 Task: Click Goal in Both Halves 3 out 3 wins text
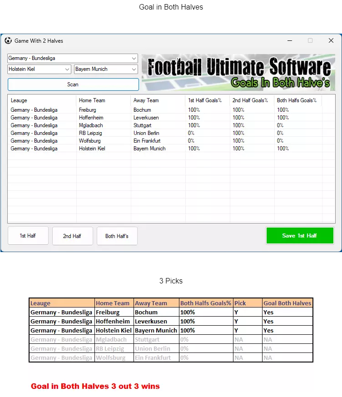point(95,386)
